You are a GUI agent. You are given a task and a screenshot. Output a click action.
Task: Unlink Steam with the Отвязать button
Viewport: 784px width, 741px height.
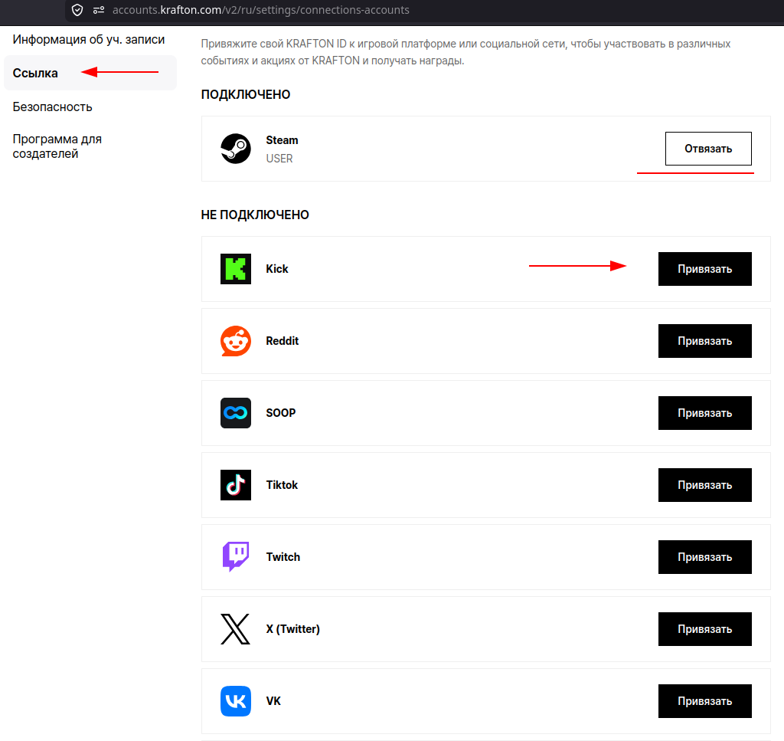[x=708, y=149]
